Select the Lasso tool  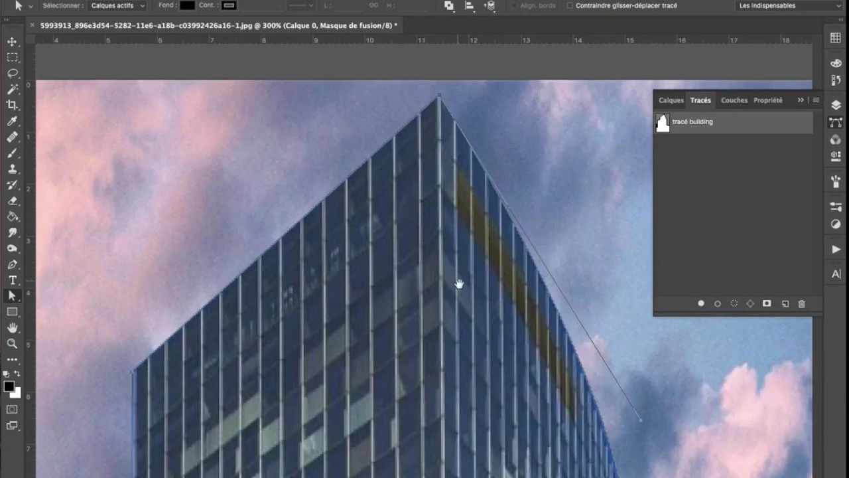tap(12, 73)
